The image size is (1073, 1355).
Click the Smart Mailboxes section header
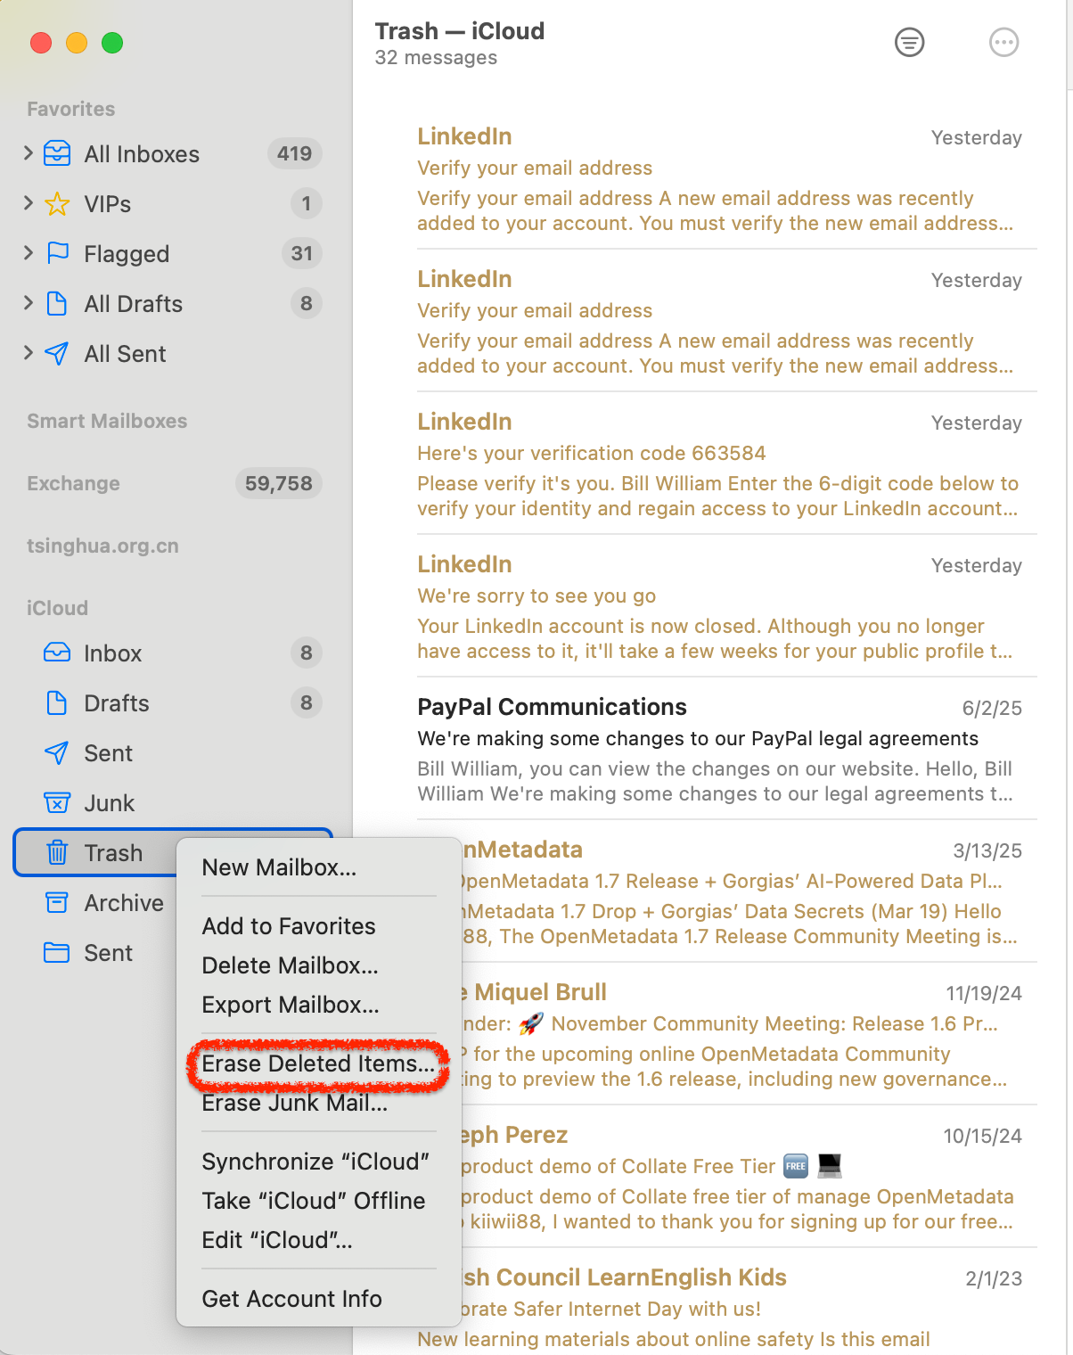[107, 421]
